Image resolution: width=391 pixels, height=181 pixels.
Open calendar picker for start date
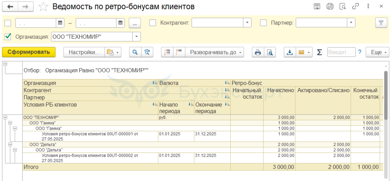point(60,23)
